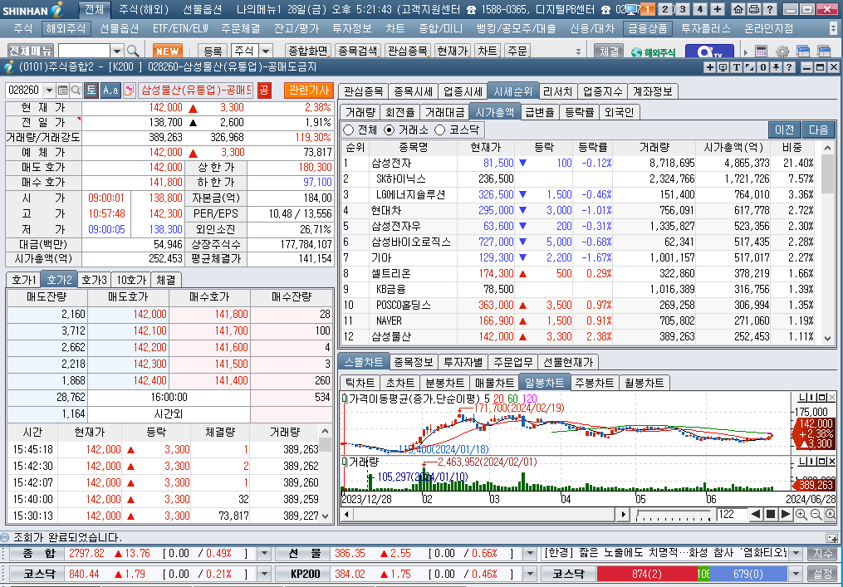Select the 거래소 market radio button
The height and width of the screenshot is (587, 843).
(390, 130)
